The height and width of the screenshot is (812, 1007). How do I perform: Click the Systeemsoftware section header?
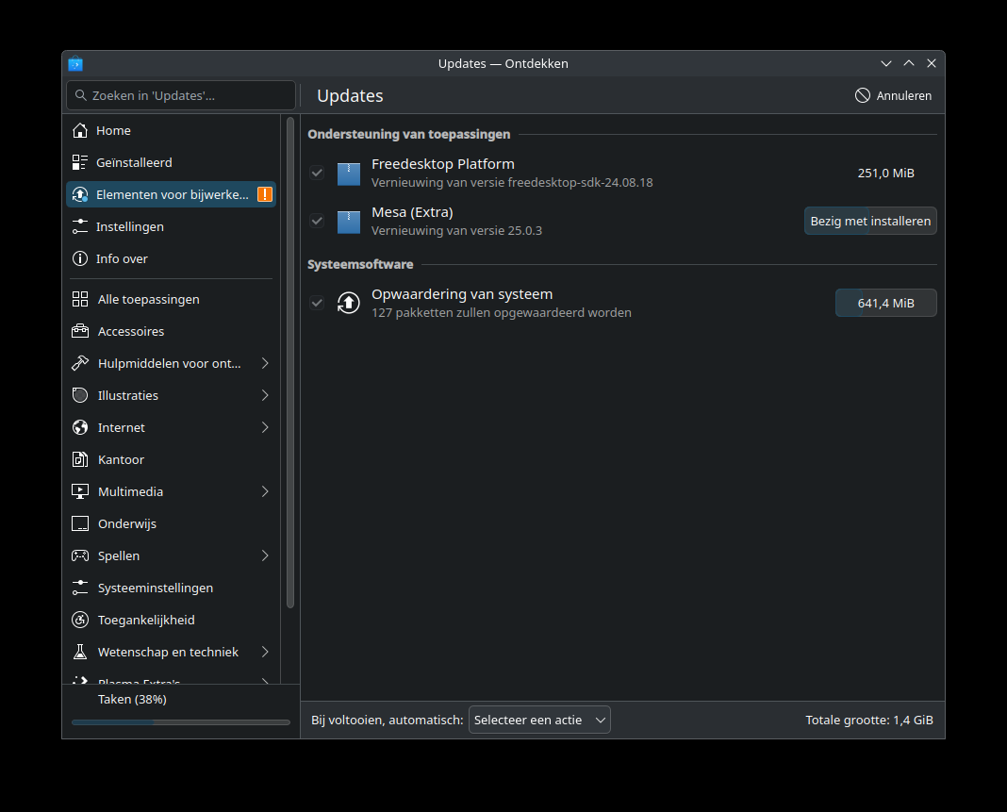(x=360, y=265)
